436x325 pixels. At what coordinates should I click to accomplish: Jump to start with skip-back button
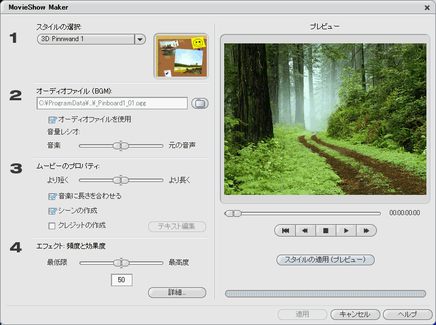click(x=285, y=230)
